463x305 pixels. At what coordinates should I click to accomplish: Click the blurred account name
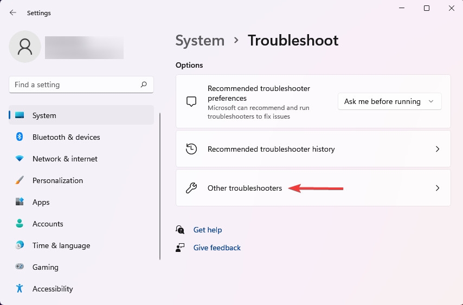point(84,48)
